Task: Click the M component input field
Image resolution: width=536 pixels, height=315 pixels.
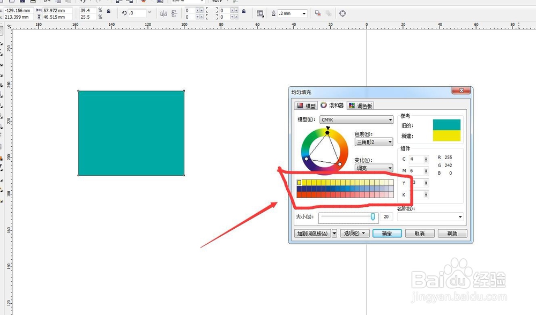Action: (x=416, y=171)
